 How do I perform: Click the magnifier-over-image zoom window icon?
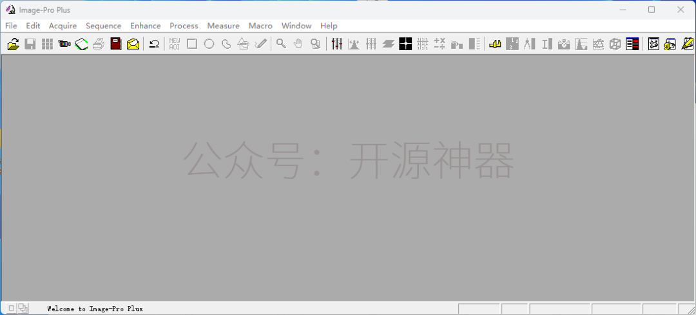tap(316, 44)
